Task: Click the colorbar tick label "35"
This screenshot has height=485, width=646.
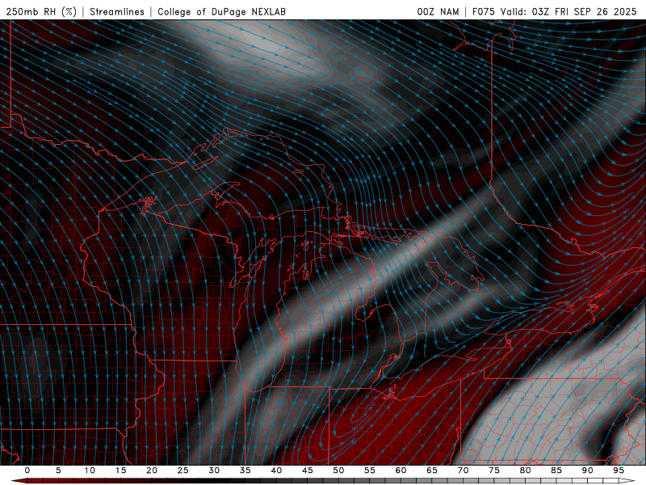Action: click(x=245, y=470)
